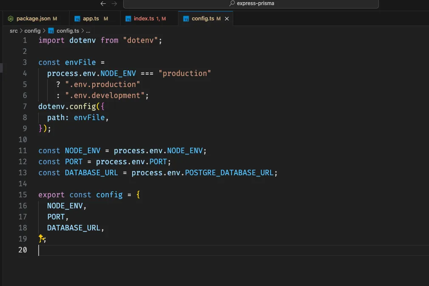This screenshot has width=429, height=286.
Task: Click the ".env.production" string
Action: [x=103, y=84]
